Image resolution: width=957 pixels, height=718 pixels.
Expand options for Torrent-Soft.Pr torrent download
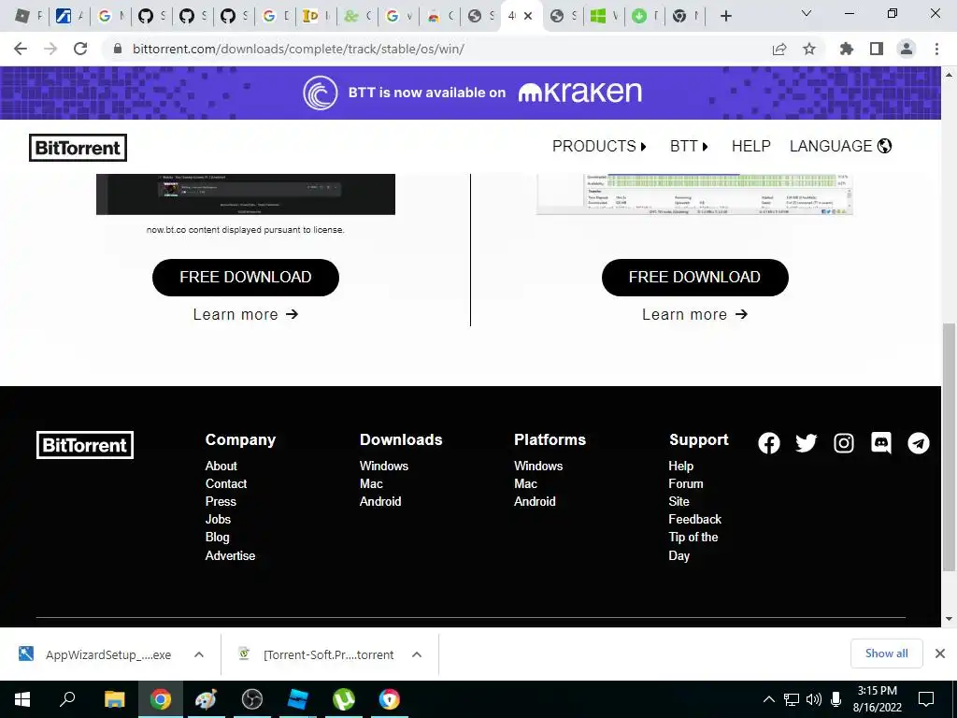pos(417,654)
